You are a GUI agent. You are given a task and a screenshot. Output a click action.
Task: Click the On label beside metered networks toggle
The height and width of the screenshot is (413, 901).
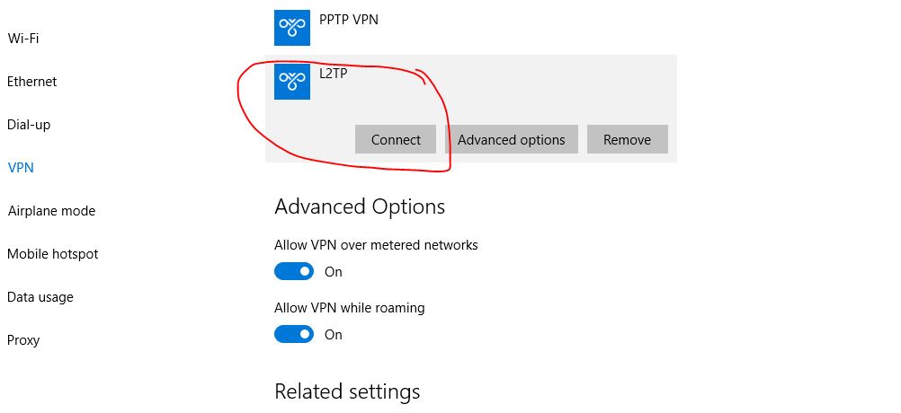[334, 272]
